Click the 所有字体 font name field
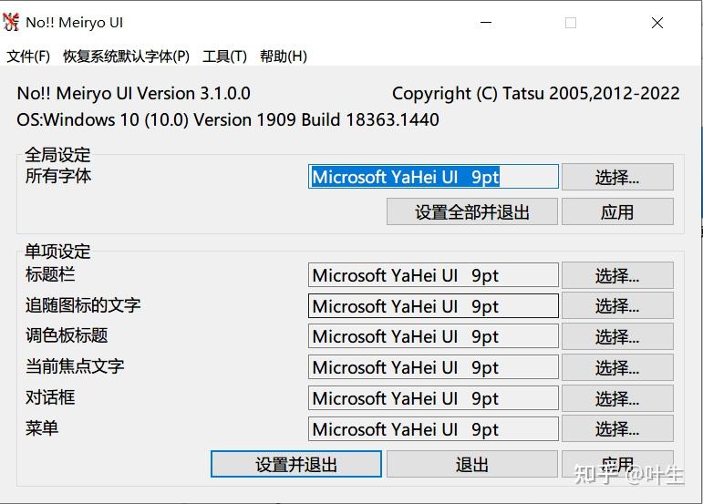The image size is (703, 504). pyautogui.click(x=433, y=177)
